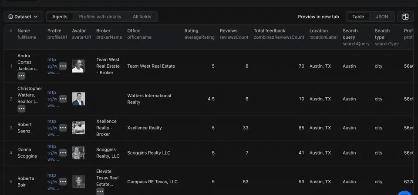Switch to Profiles with details tab
418x195 pixels.
coord(100,17)
